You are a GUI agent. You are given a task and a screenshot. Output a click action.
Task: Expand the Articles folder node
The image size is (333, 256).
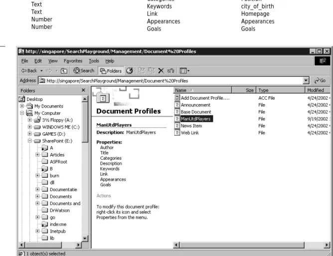tap(37, 155)
